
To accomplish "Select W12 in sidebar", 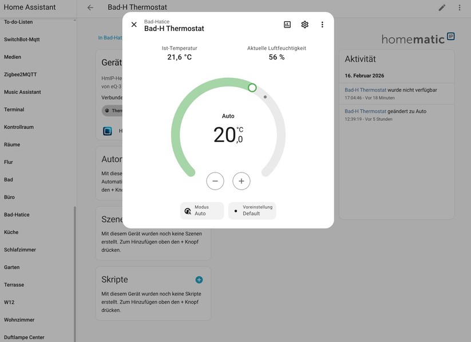I will pos(9,302).
